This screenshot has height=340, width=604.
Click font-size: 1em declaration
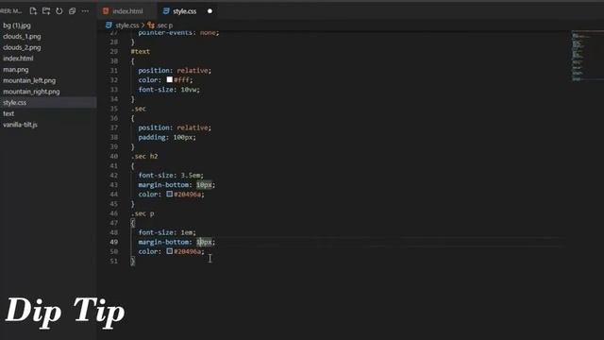(167, 232)
